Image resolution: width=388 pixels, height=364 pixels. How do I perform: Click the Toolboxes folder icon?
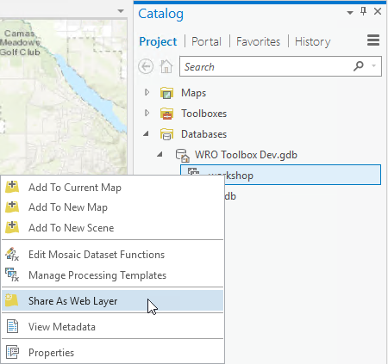point(166,114)
